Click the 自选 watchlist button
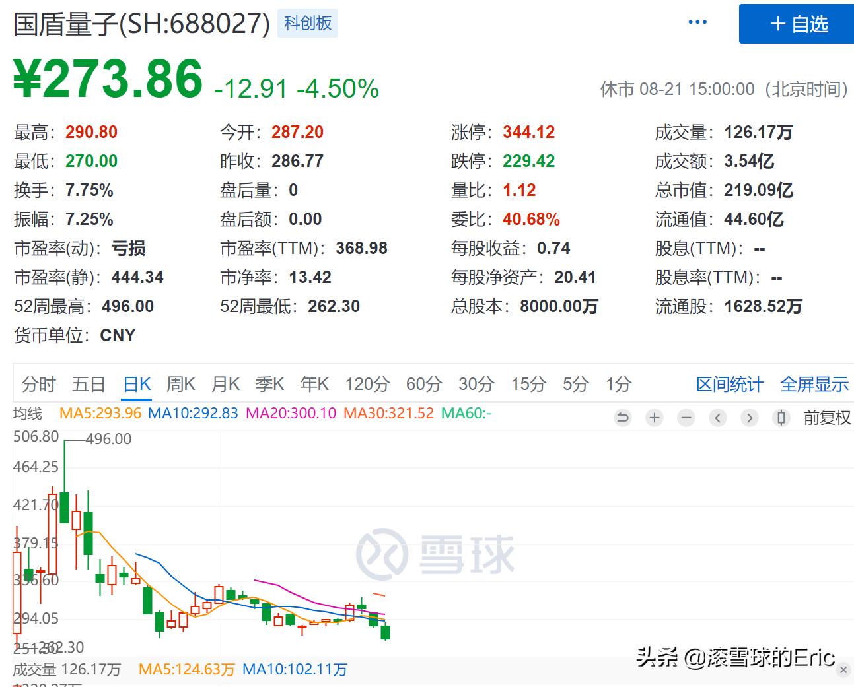The height and width of the screenshot is (687, 854). (795, 24)
